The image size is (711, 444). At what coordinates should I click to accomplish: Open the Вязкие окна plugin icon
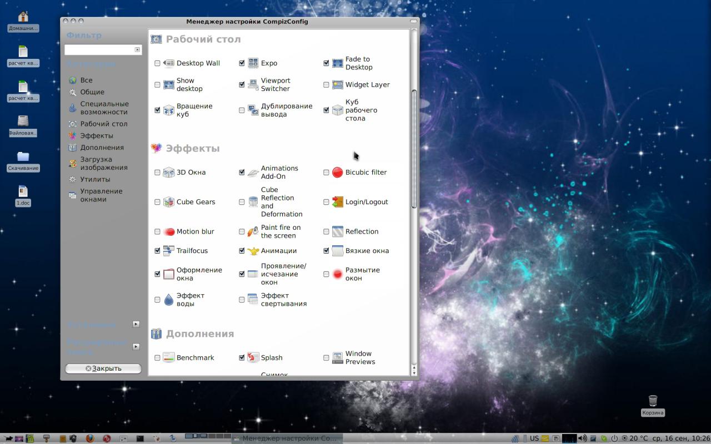coord(338,251)
